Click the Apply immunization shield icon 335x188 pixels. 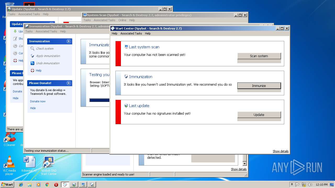click(x=32, y=56)
